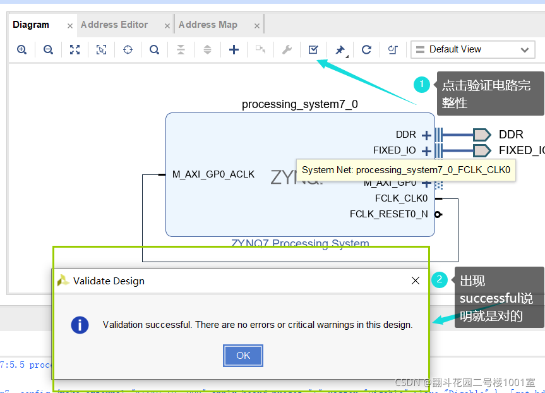Viewport: 545px width, 393px height.
Task: Click the optimize routing icon
Action: point(393,50)
